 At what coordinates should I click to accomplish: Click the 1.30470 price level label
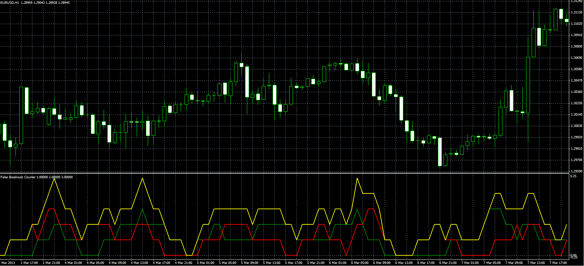pos(576,81)
